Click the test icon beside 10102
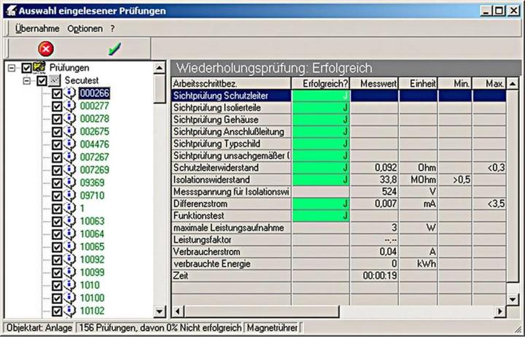Image resolution: width=525 pixels, height=337 pixels. coord(70,311)
